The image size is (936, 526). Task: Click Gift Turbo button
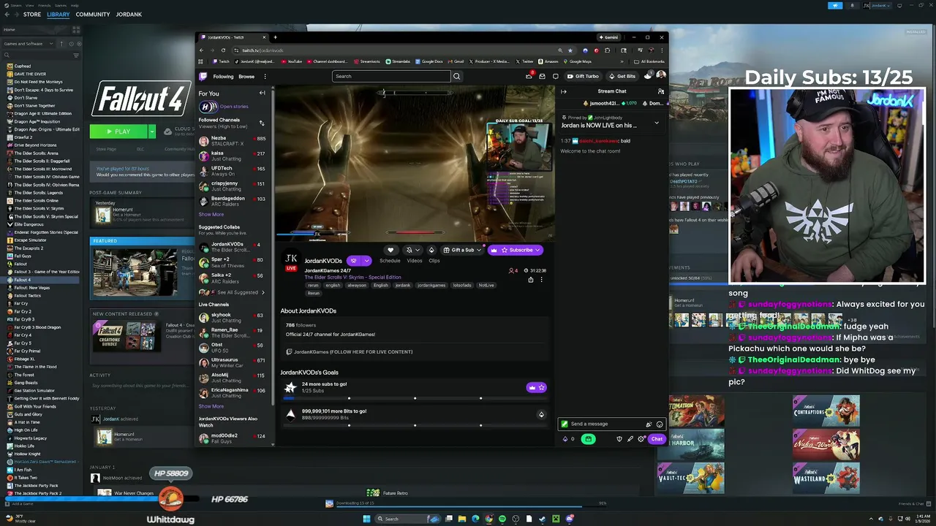(583, 76)
